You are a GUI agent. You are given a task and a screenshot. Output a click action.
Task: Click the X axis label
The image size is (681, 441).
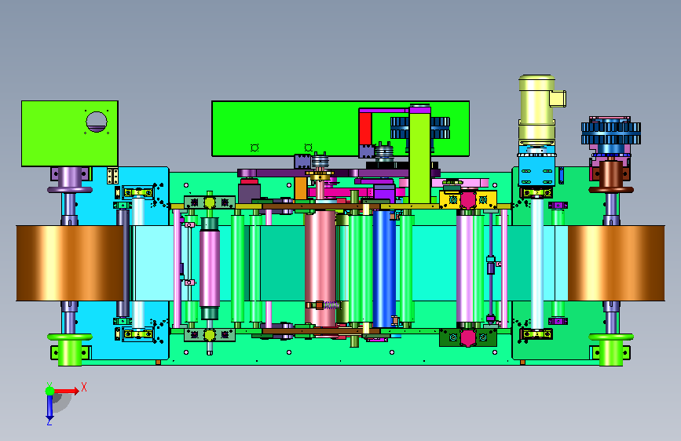pyautogui.click(x=84, y=387)
